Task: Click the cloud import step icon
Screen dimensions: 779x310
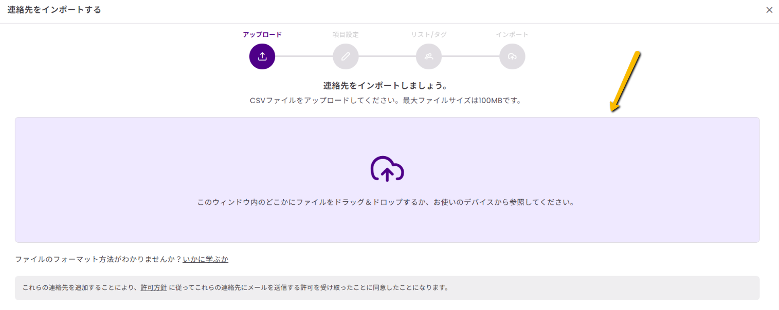Action: point(512,56)
